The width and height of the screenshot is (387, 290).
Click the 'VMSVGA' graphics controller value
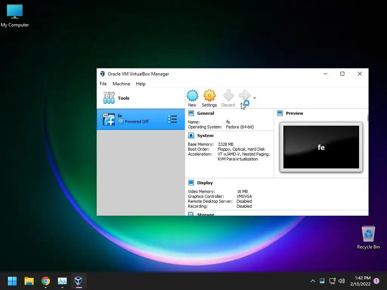coord(244,196)
